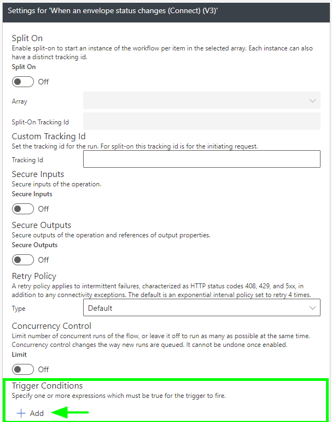Click the Trigger Conditions heading
The width and height of the screenshot is (332, 422).
click(47, 386)
